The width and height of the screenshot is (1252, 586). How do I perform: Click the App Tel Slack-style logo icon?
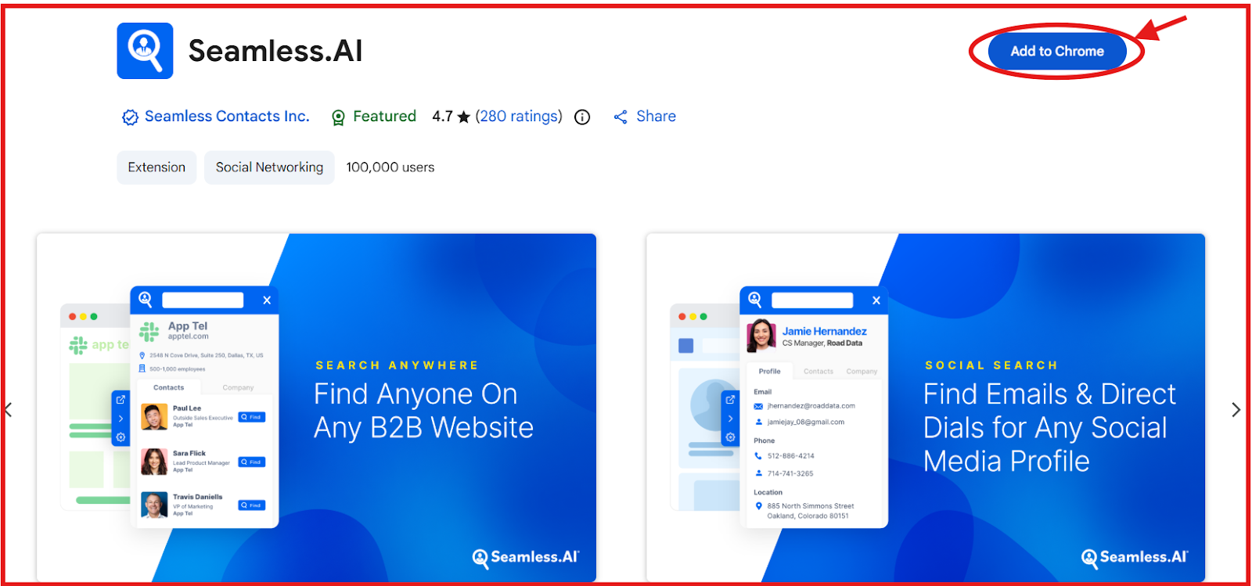[149, 332]
